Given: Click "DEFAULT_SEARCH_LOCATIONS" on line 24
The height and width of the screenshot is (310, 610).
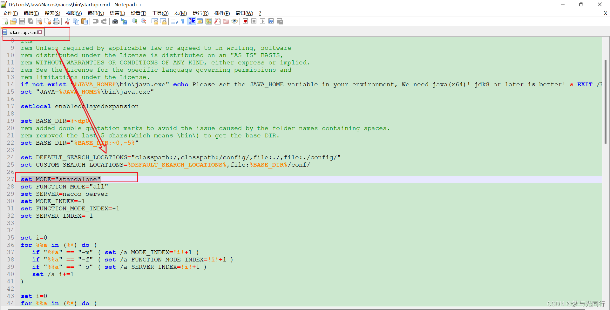Looking at the screenshot, I should pos(82,157).
